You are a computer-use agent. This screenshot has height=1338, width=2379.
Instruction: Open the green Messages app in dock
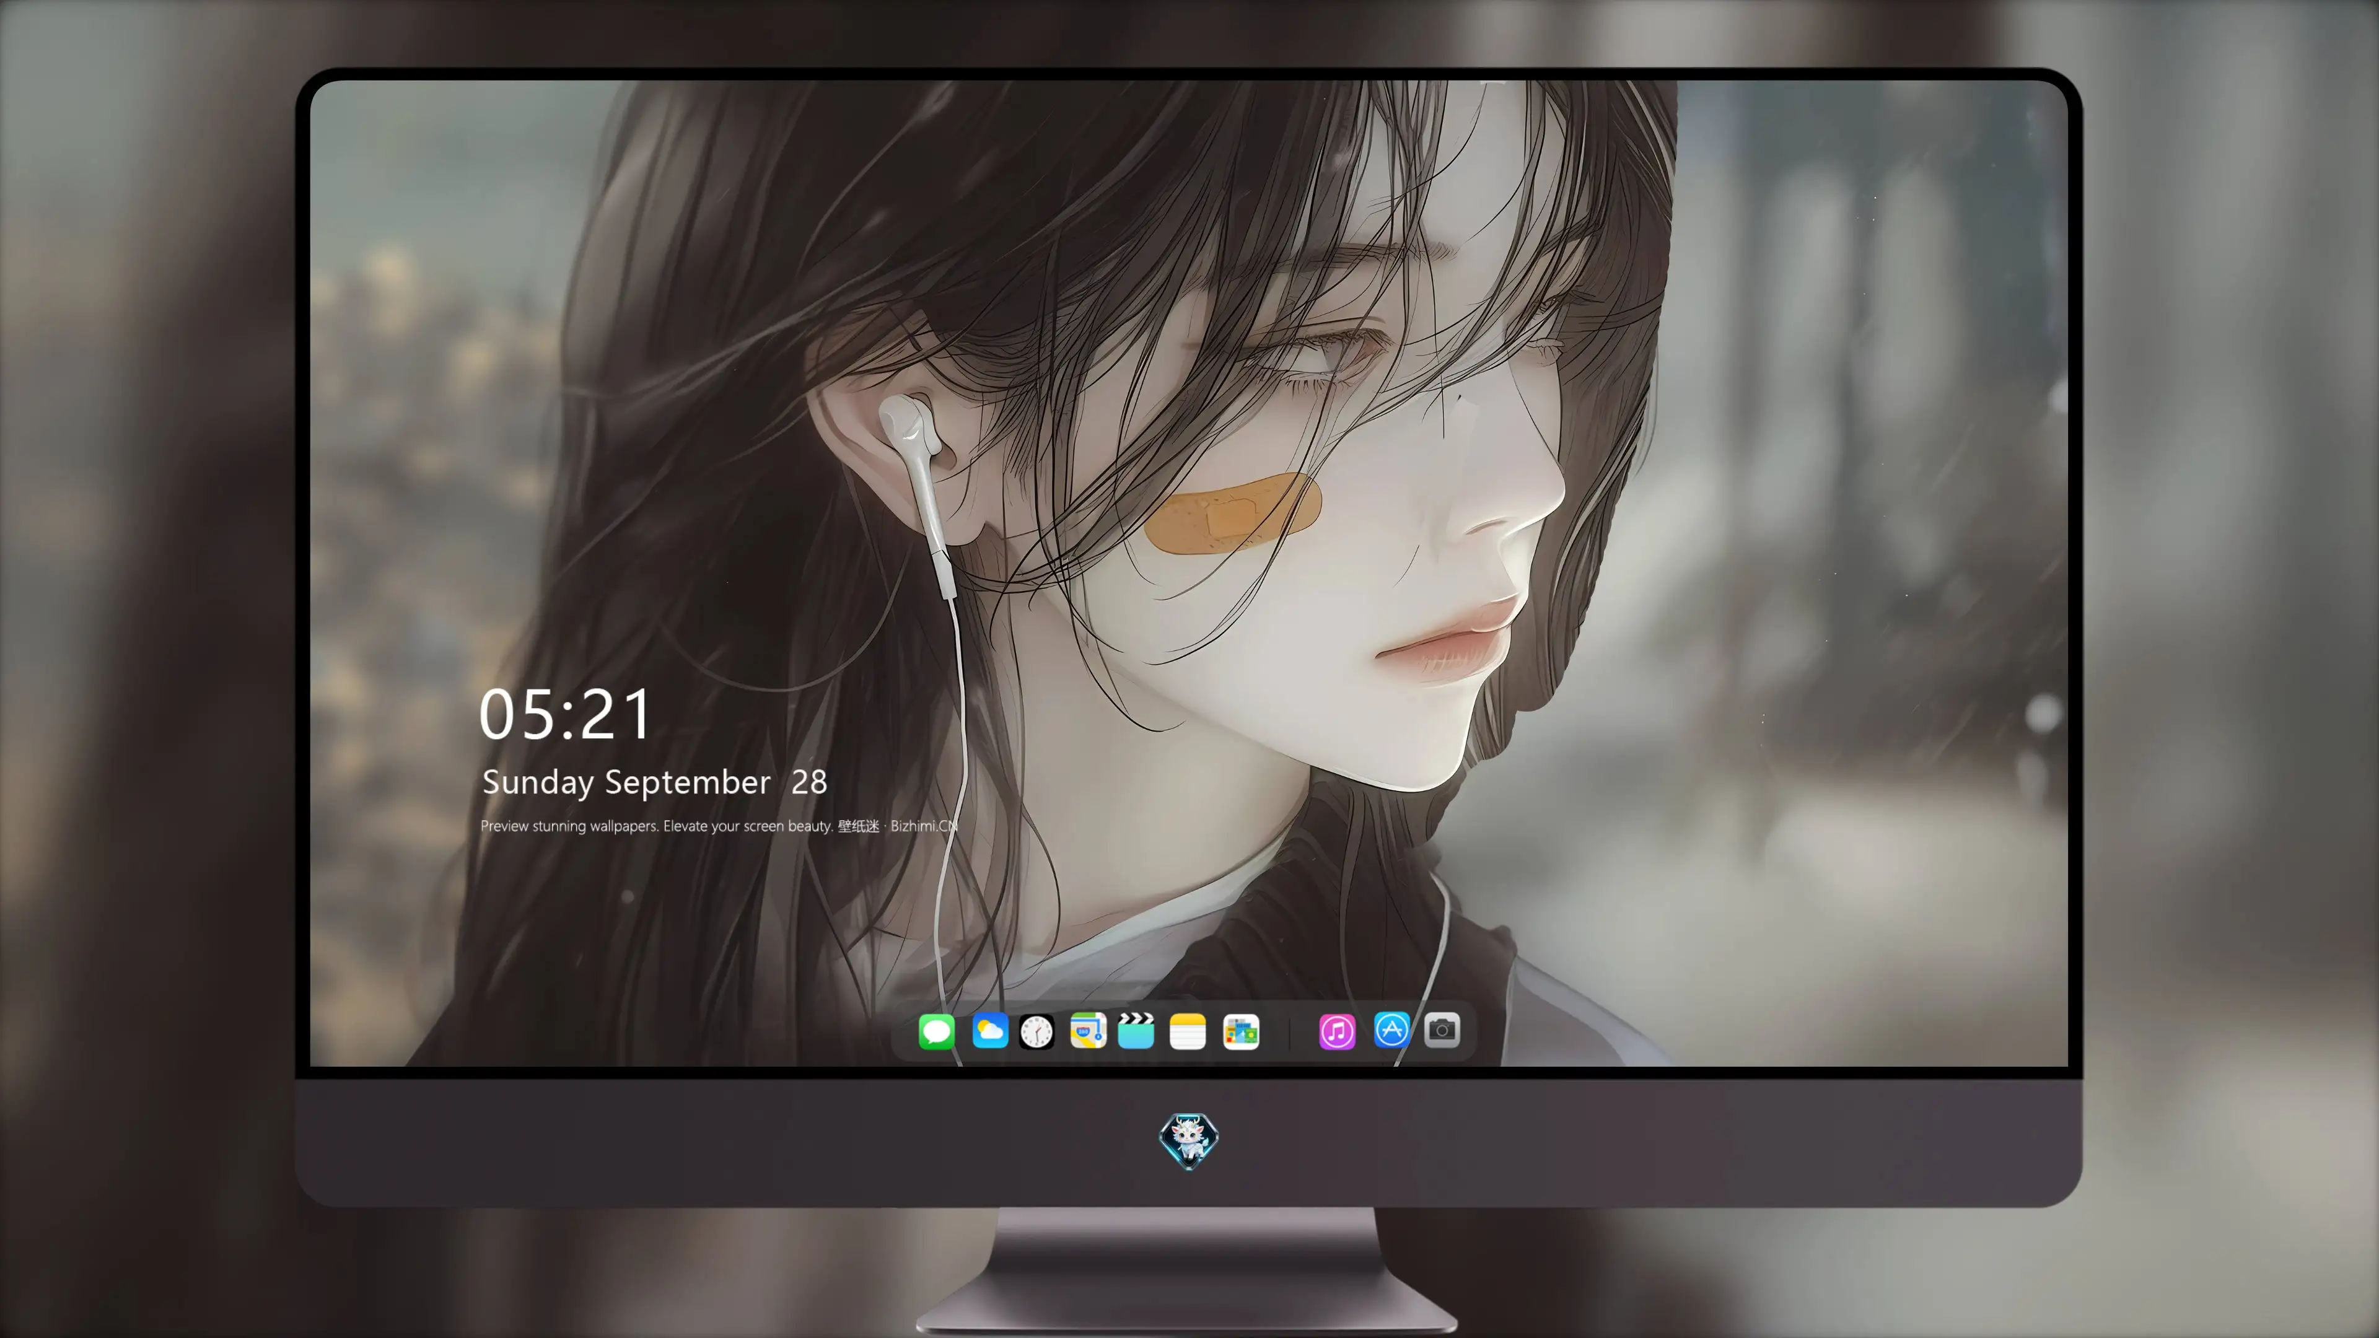tap(935, 1031)
